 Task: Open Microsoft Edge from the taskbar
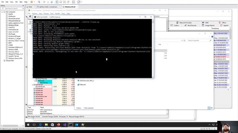click(40, 125)
